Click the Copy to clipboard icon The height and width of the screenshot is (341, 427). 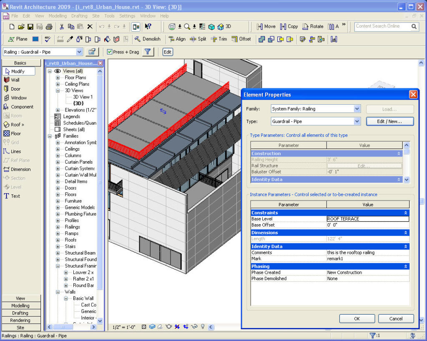(71, 27)
